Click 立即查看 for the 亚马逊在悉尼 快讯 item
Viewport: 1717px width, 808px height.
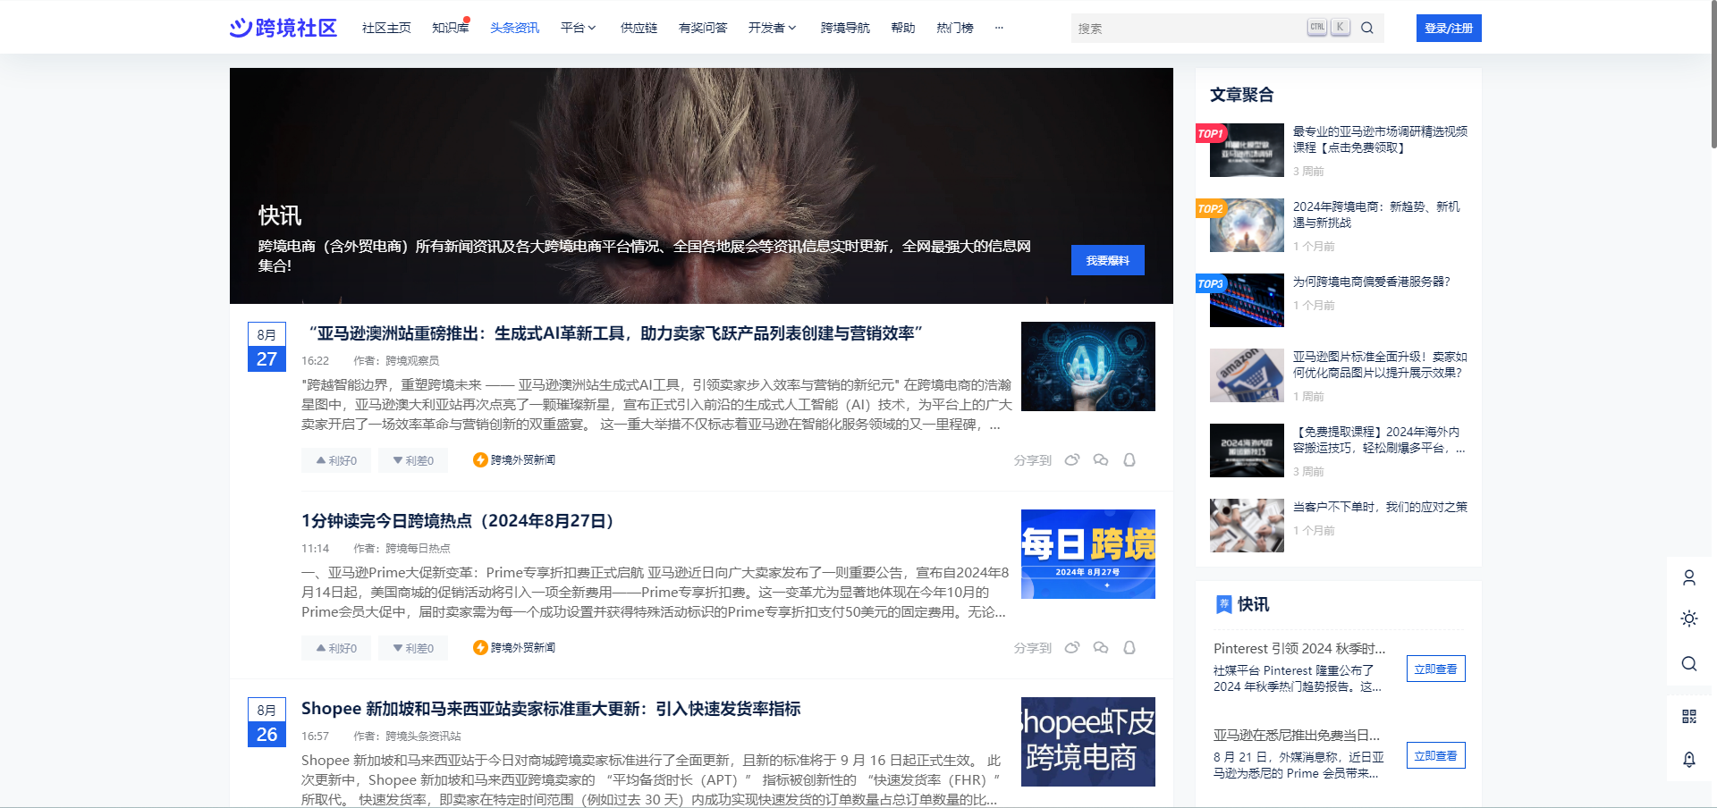1435,755
